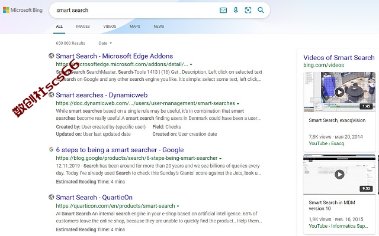
Task: Play the Smart Search in MDM video
Action: point(339,175)
